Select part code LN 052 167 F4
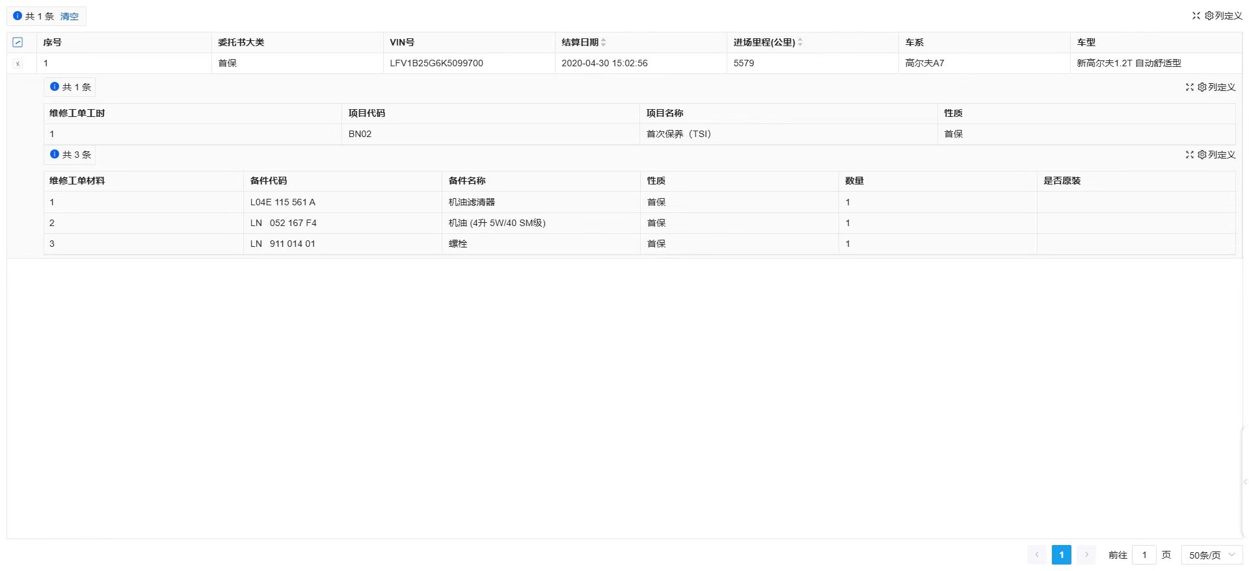1249x571 pixels. point(283,223)
